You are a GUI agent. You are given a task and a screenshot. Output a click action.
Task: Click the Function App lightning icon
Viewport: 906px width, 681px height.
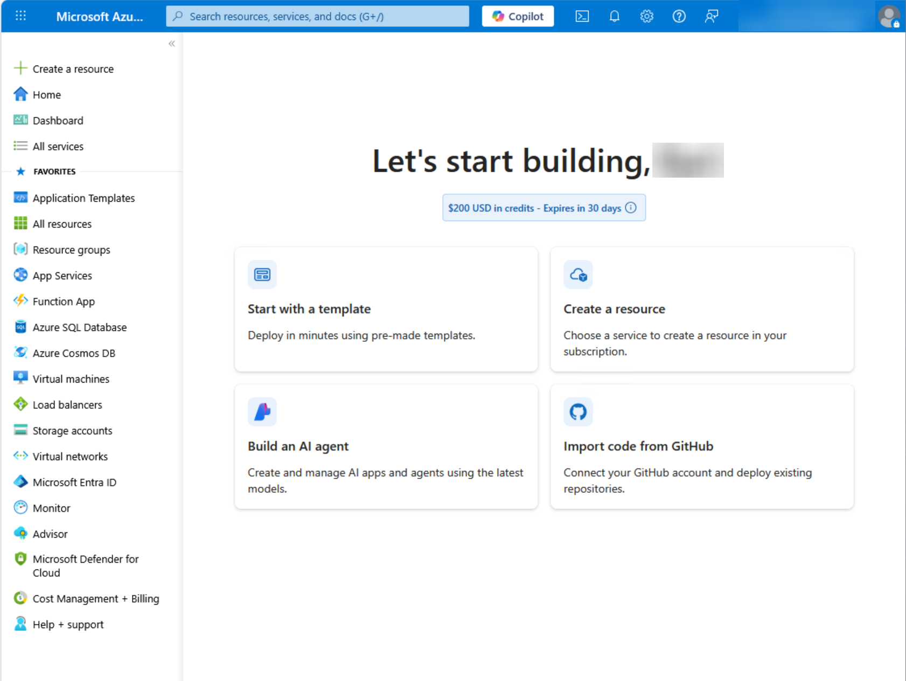click(x=20, y=301)
